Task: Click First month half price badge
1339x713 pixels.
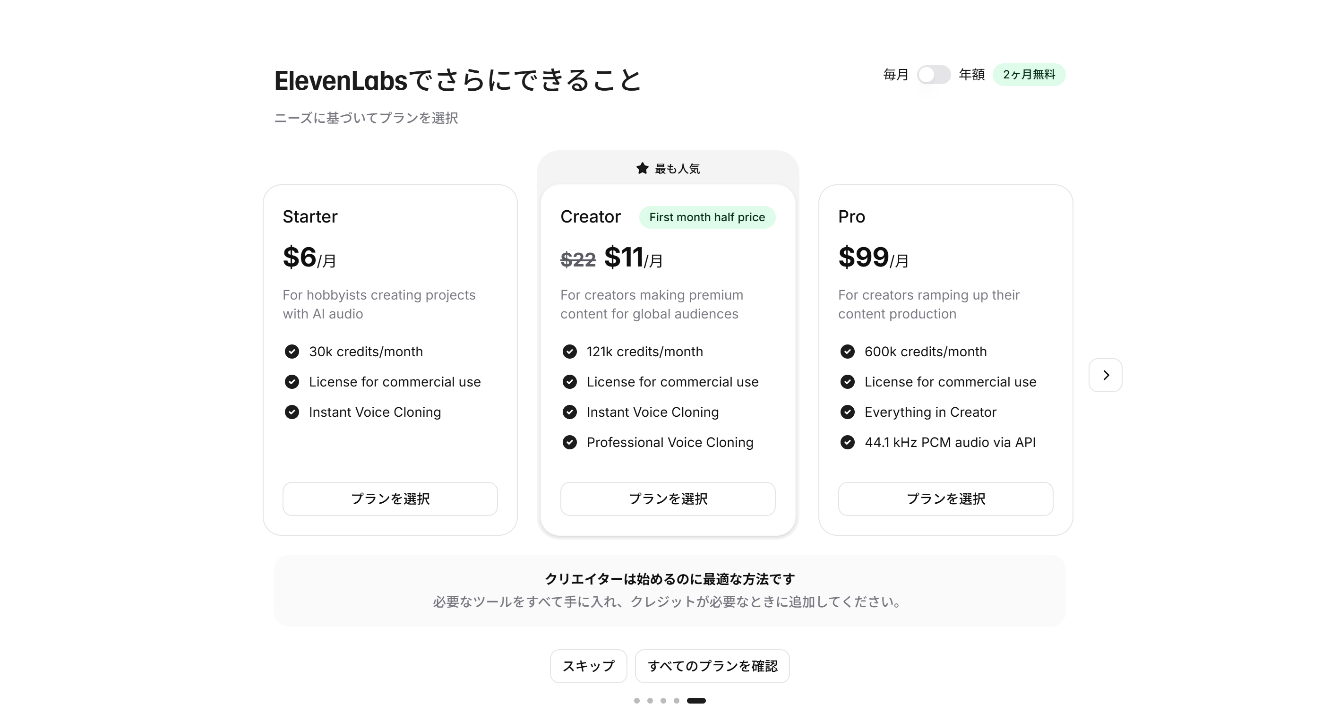Action: pos(707,217)
